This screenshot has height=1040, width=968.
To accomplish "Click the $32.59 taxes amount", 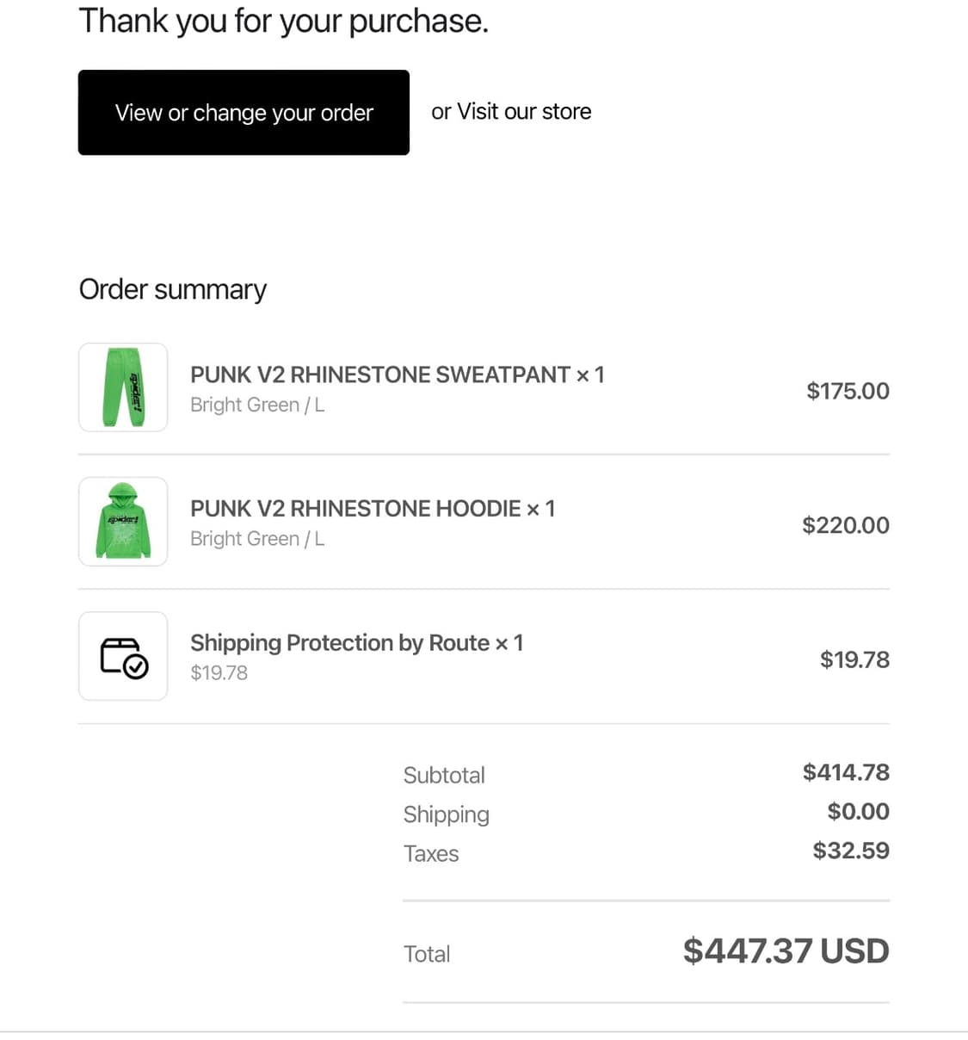I will (851, 851).
